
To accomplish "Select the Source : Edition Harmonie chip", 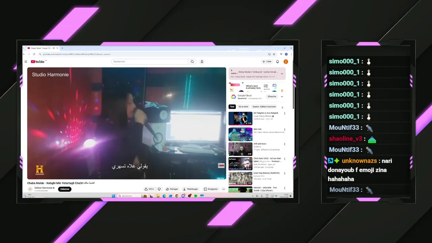I will point(264,107).
